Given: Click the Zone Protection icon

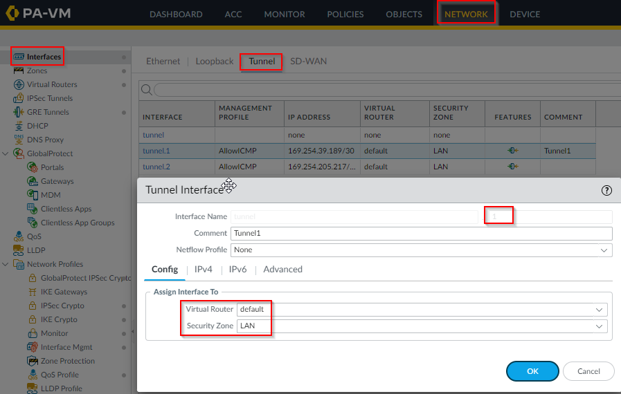Looking at the screenshot, I should point(33,361).
